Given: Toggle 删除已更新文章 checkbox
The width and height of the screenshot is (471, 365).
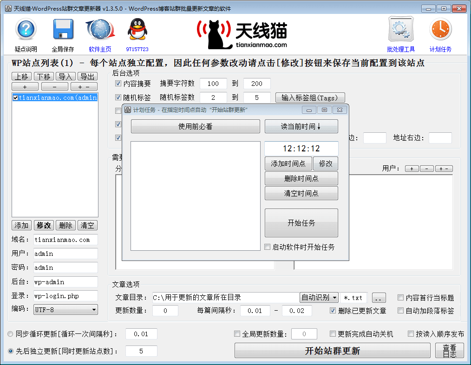Looking at the screenshot, I should [333, 311].
